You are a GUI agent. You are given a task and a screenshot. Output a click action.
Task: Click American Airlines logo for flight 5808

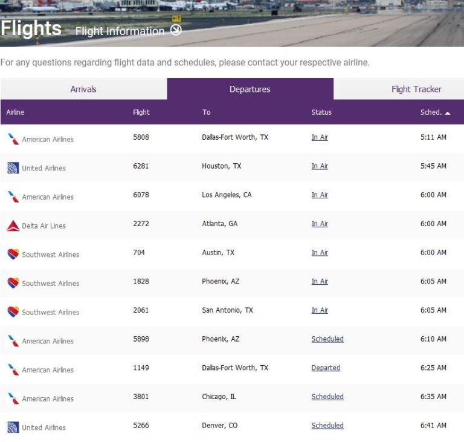(x=13, y=139)
